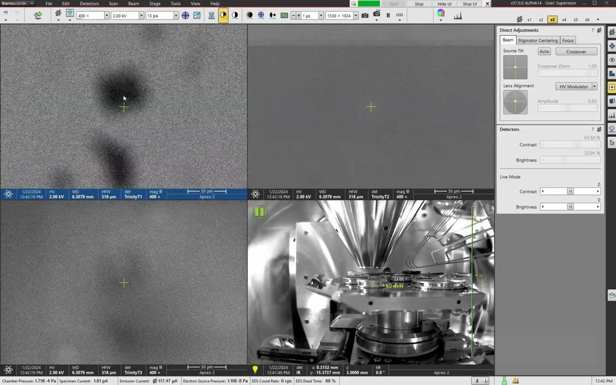The height and width of the screenshot is (385, 616).
Task: Click the snapshot camera icon
Action: click(x=365, y=16)
